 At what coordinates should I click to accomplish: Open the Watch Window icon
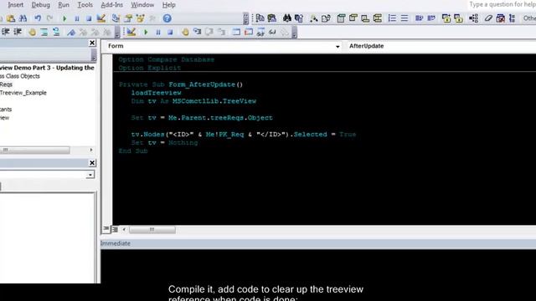(x=260, y=32)
